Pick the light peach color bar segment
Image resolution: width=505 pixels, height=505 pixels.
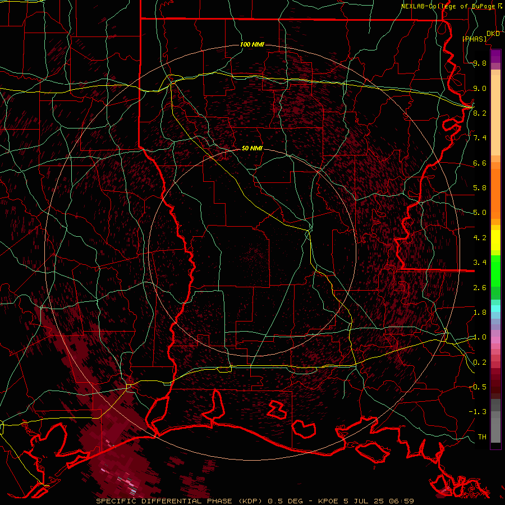pos(495,115)
